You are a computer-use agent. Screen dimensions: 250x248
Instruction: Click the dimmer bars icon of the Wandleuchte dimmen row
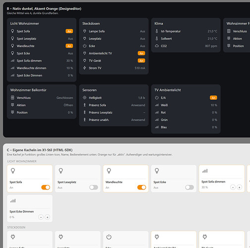12,68
